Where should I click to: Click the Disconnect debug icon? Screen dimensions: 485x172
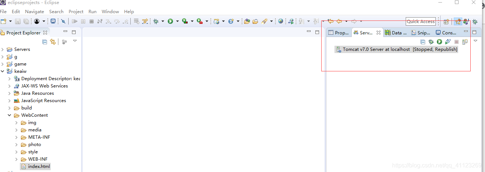pyautogui.click(x=100, y=21)
